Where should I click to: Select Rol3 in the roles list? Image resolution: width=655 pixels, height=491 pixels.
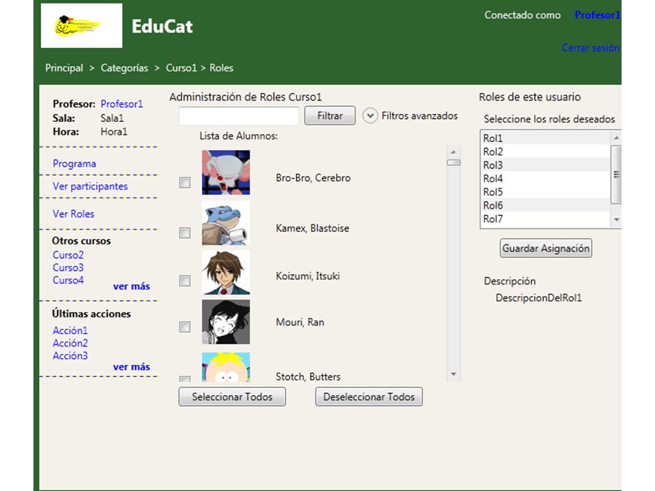pos(545,165)
